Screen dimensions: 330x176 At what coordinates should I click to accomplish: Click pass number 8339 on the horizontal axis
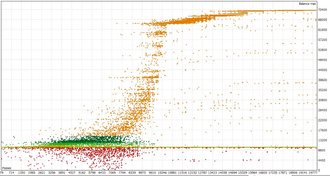click(x=132, y=173)
